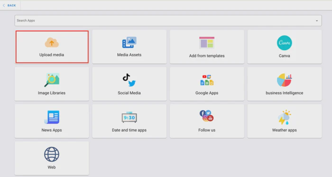Open the Web globe icon

[x=52, y=154]
